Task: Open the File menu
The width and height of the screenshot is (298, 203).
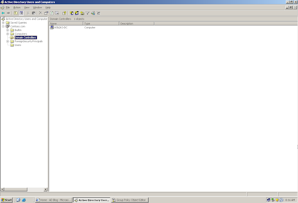Action: click(x=8, y=7)
